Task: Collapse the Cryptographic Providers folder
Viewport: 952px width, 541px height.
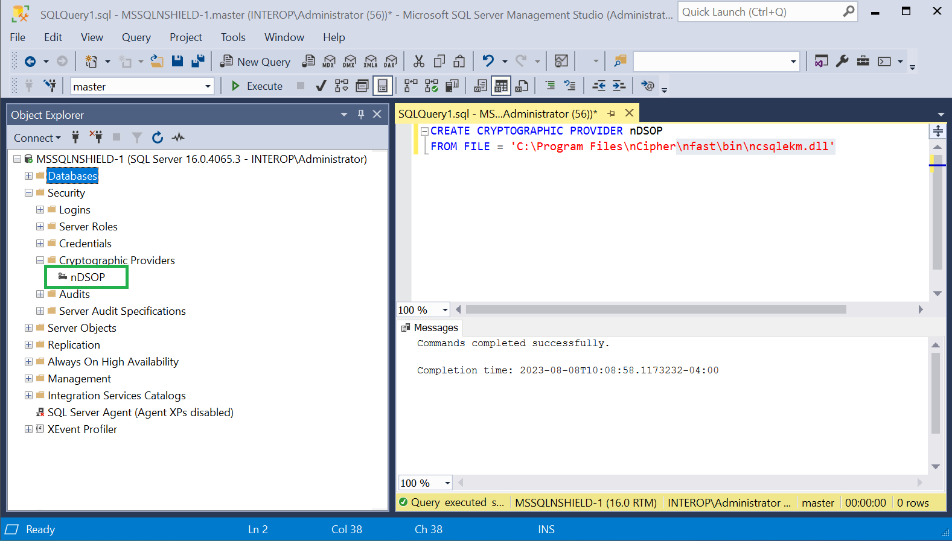Action: (x=40, y=260)
